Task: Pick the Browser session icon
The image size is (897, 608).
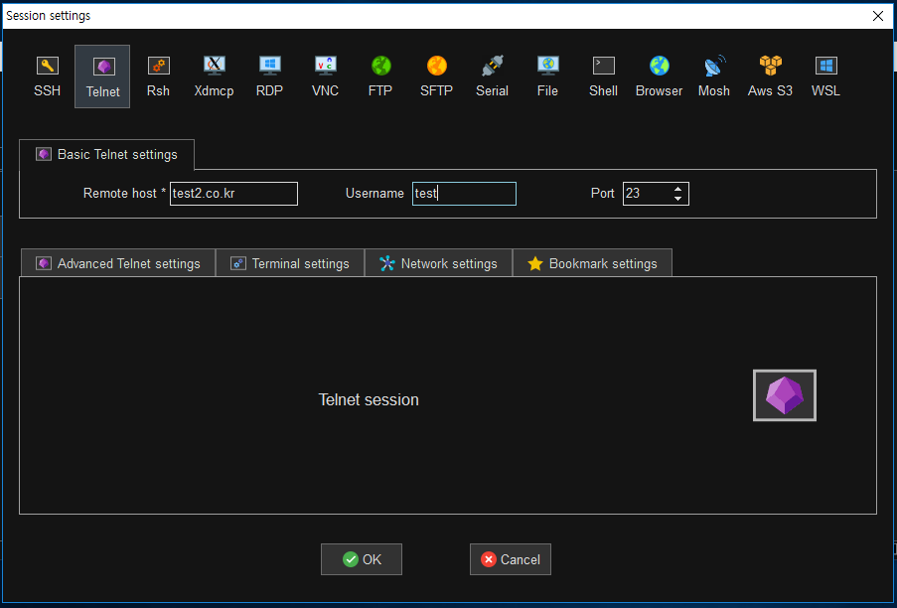Action: click(x=659, y=76)
